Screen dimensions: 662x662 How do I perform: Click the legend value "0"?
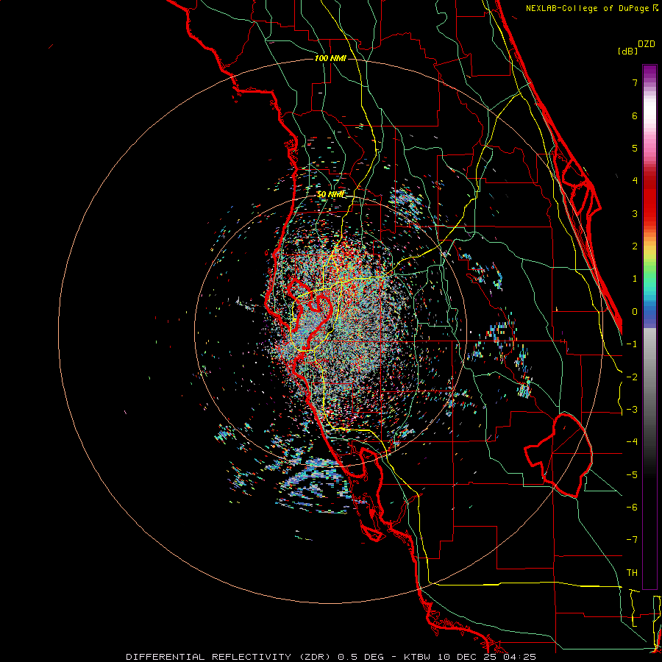pos(635,312)
